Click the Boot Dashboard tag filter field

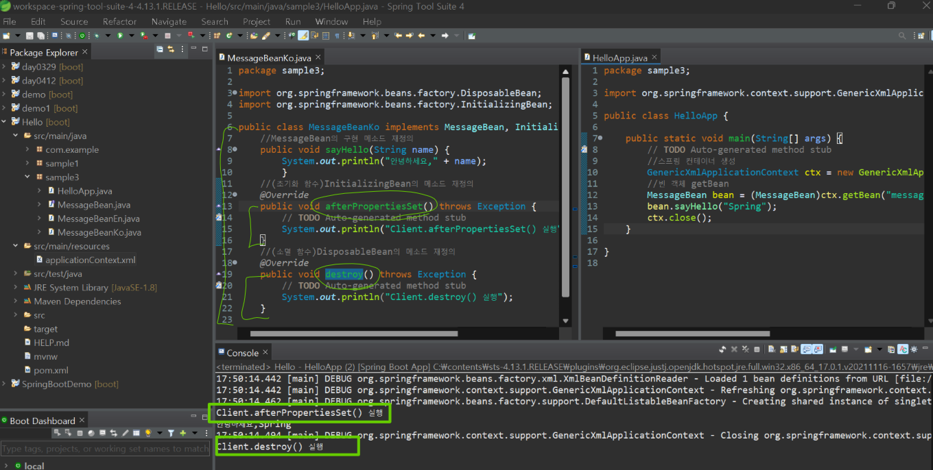(105, 449)
